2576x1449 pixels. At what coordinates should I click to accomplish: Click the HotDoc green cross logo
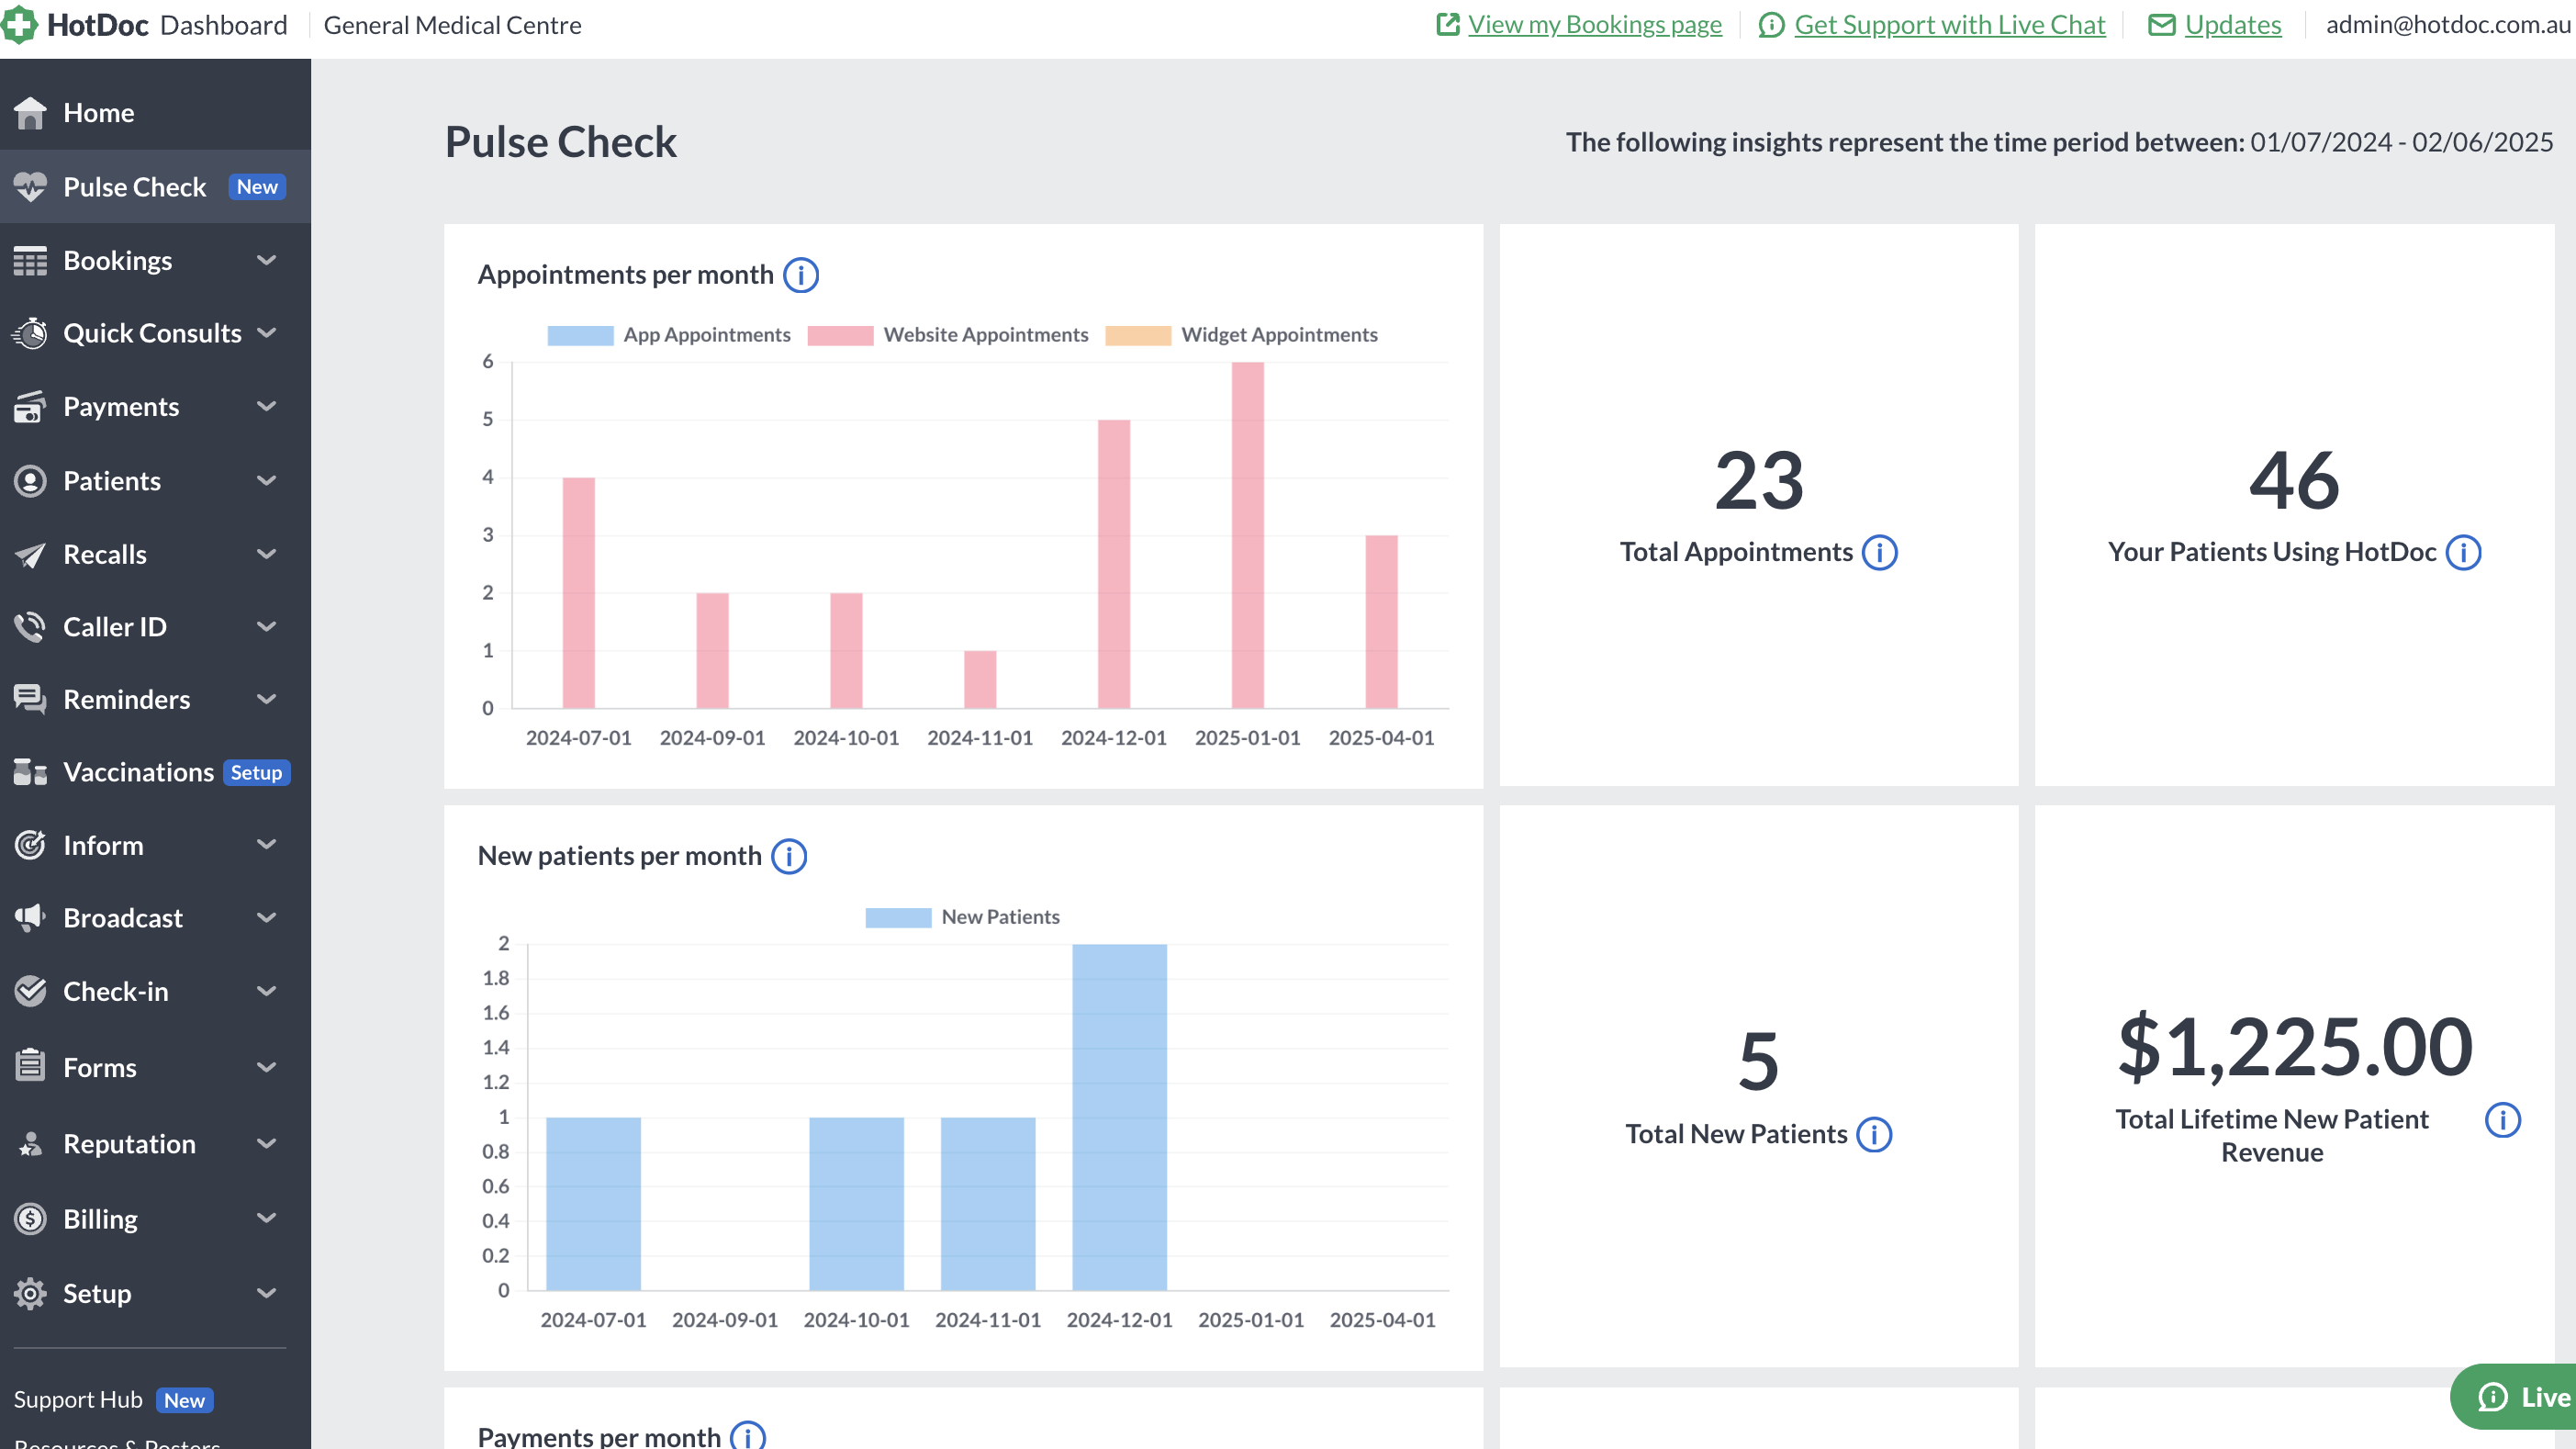pos(20,25)
